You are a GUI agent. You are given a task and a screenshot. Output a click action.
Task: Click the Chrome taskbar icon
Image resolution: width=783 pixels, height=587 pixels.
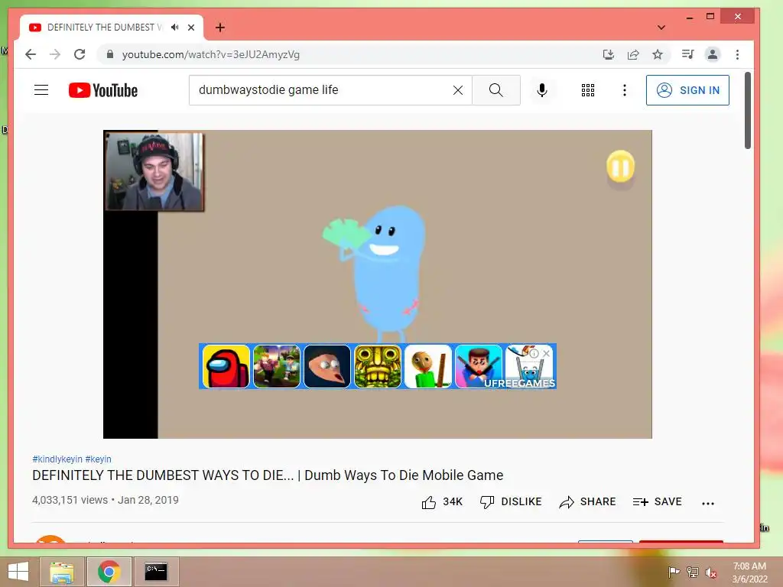(x=109, y=572)
